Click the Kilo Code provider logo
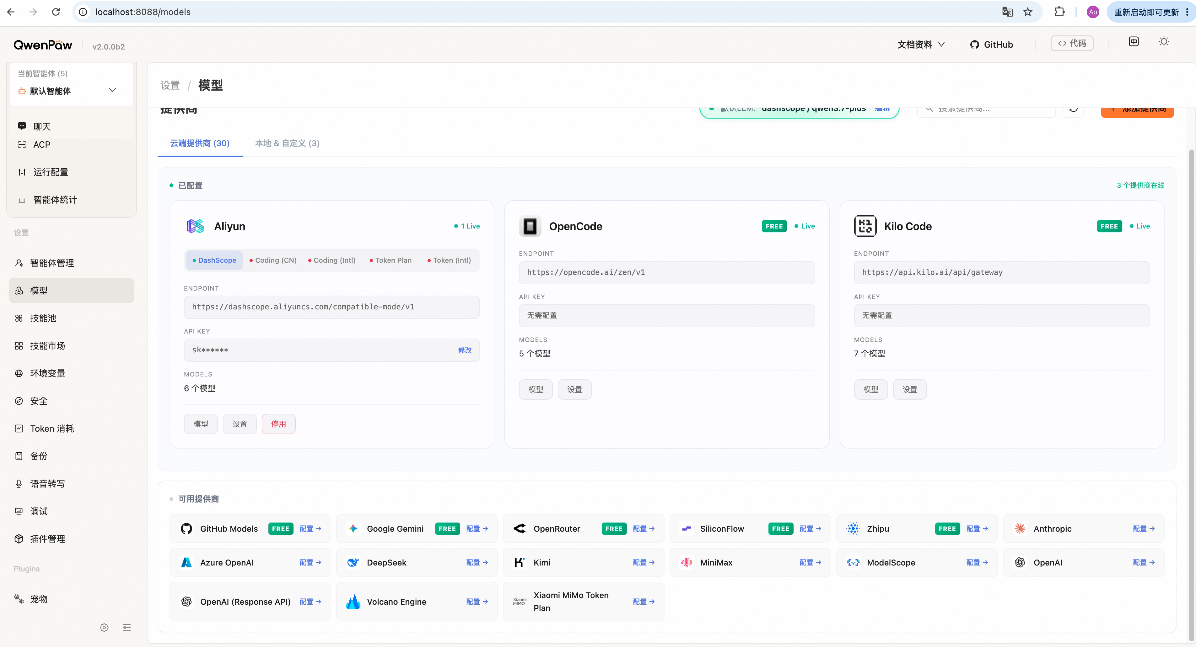This screenshot has height=647, width=1196. (865, 226)
